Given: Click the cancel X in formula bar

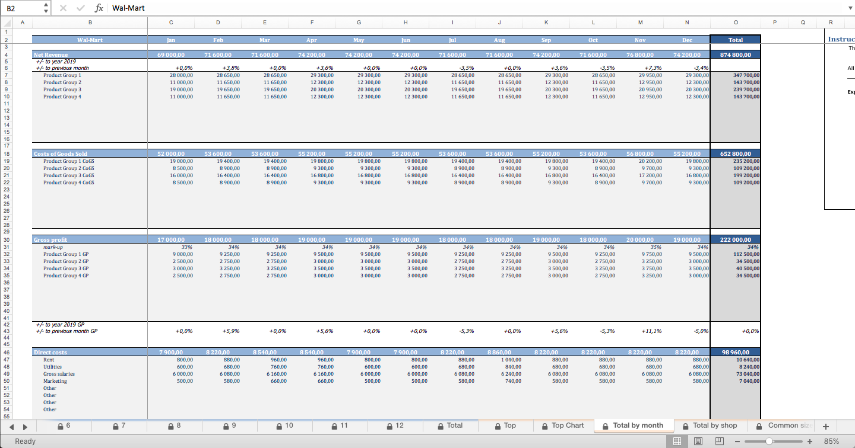Looking at the screenshot, I should click(x=64, y=8).
